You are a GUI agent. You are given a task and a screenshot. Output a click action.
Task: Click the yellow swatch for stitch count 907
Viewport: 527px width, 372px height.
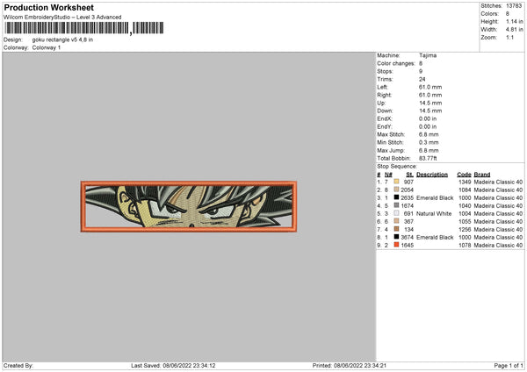click(396, 182)
